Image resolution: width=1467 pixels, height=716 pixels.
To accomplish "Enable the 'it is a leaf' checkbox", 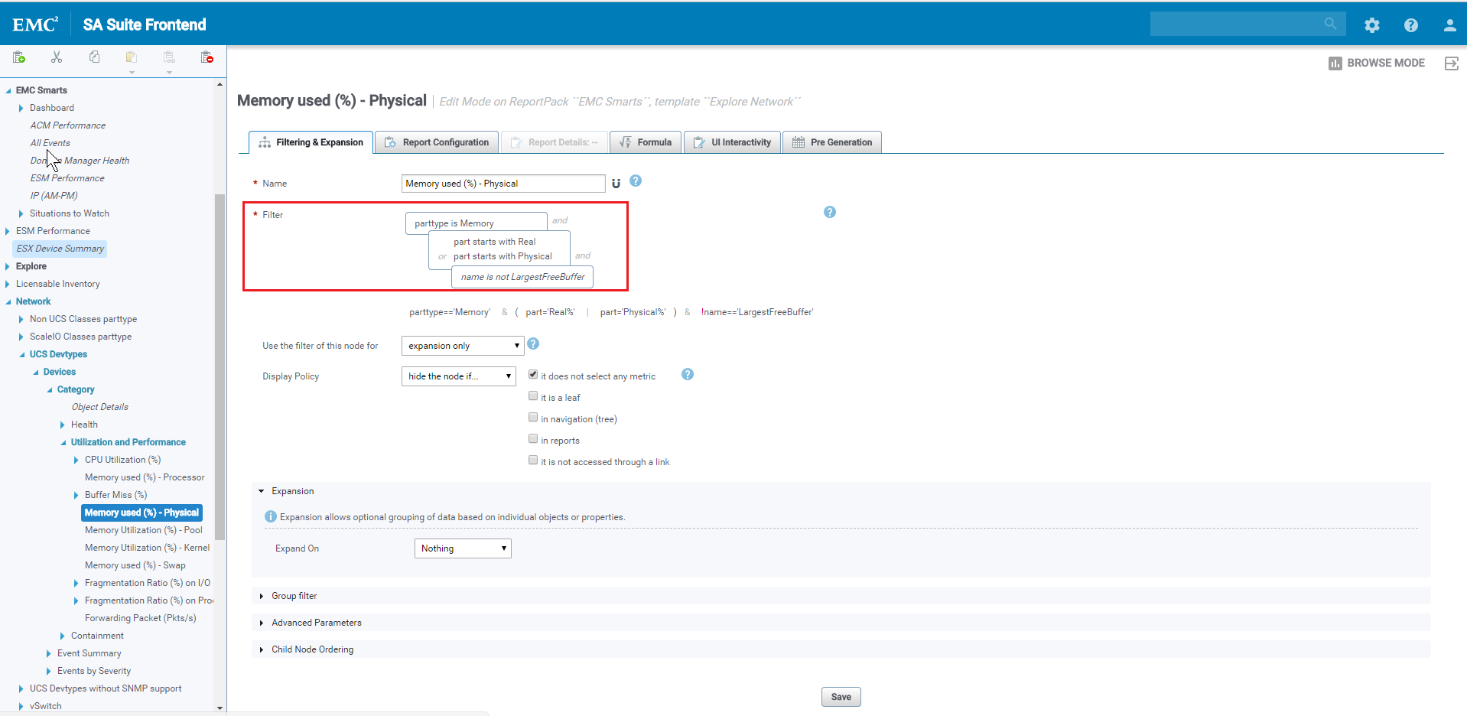I will click(x=533, y=396).
